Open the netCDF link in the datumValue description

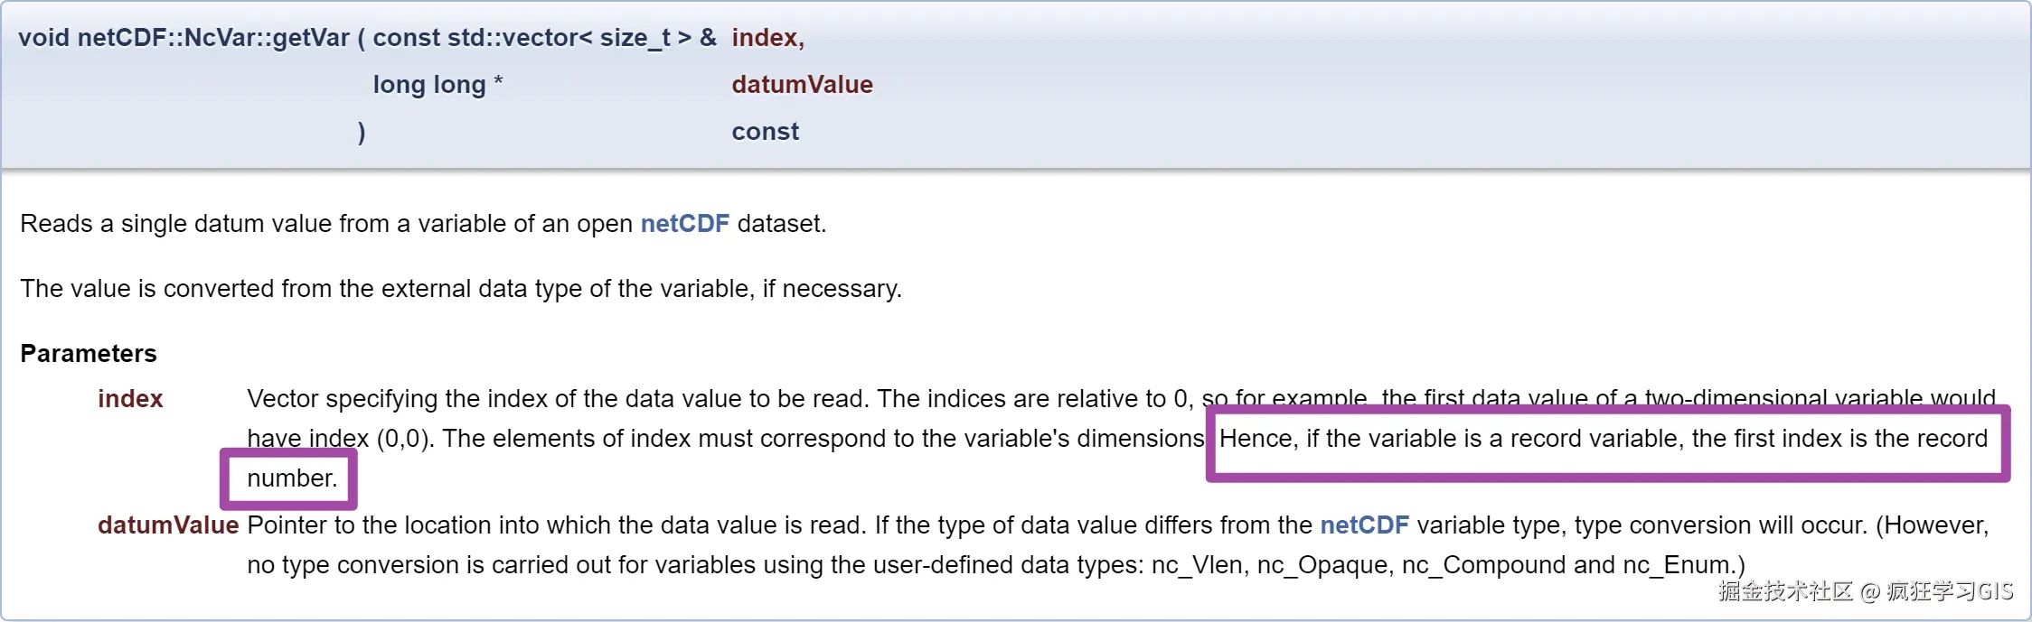click(x=1364, y=525)
